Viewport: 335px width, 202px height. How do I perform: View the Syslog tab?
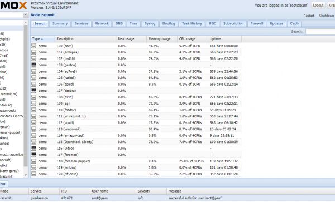pyautogui.click(x=150, y=23)
